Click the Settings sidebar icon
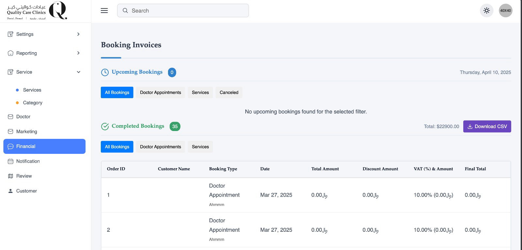The image size is (522, 250). (x=10, y=34)
